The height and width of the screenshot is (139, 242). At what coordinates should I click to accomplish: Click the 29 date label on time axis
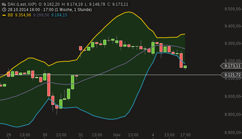pos(9,135)
